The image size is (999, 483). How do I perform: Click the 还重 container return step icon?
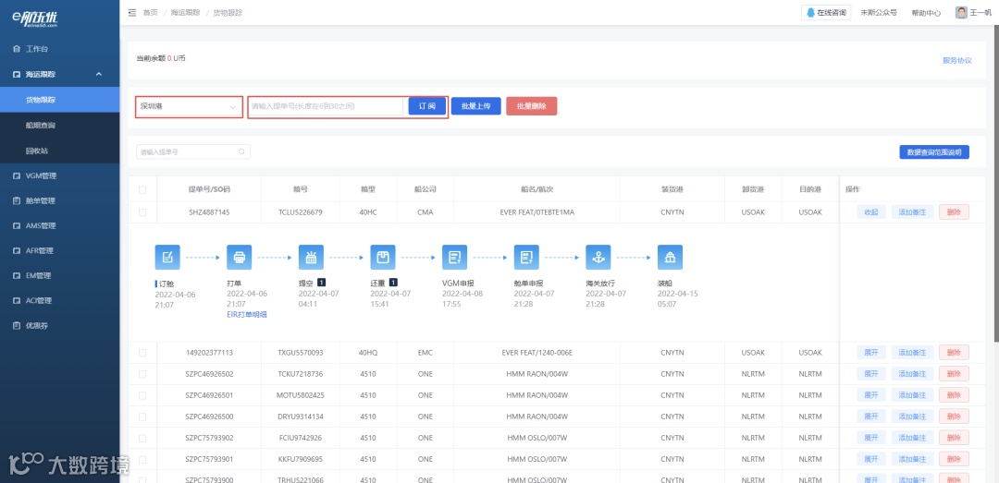(383, 257)
